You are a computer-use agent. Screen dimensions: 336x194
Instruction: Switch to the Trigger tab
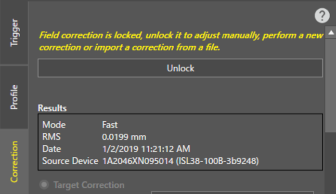[x=14, y=33]
